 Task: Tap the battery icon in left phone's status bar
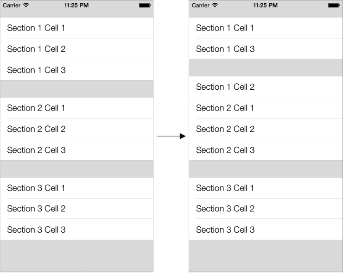coord(145,5)
